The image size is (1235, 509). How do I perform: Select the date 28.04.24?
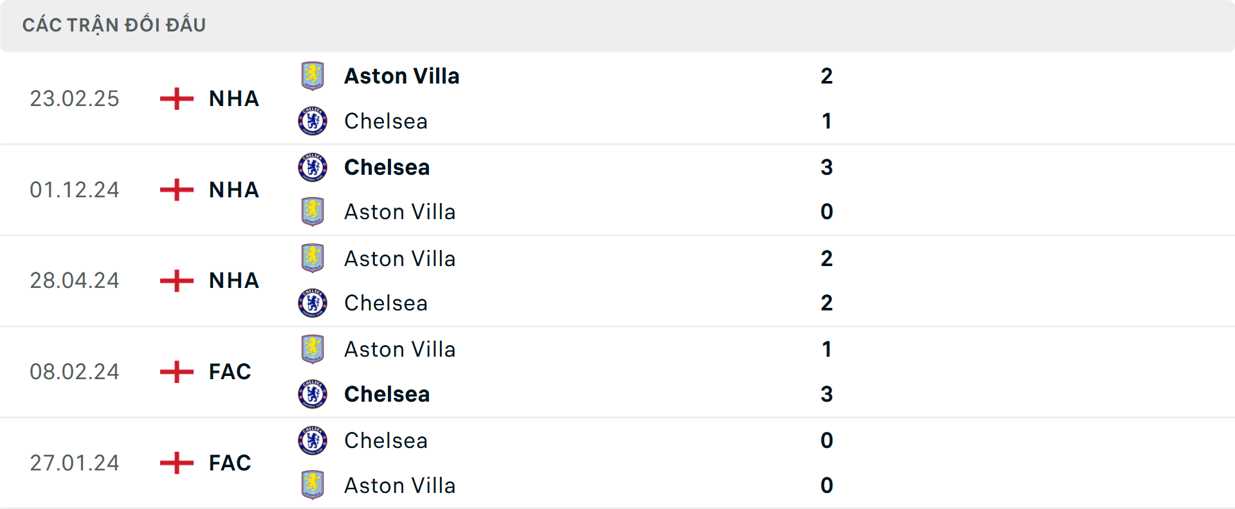coord(75,280)
